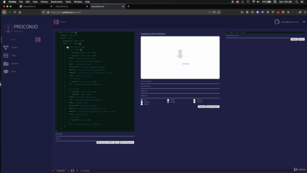Open the site lock info icon

48,12
